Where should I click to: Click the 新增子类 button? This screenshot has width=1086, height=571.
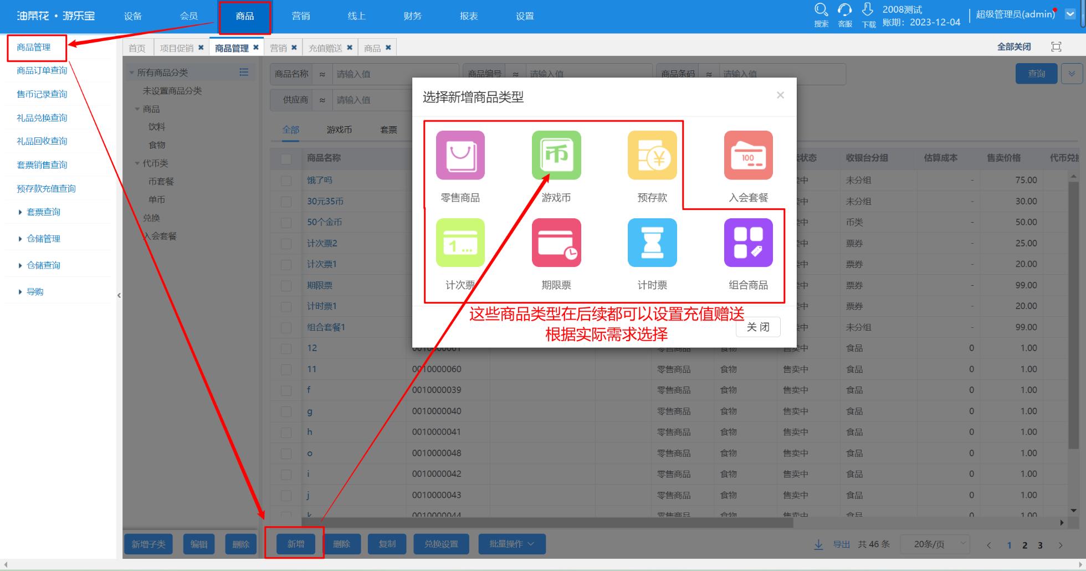[148, 544]
